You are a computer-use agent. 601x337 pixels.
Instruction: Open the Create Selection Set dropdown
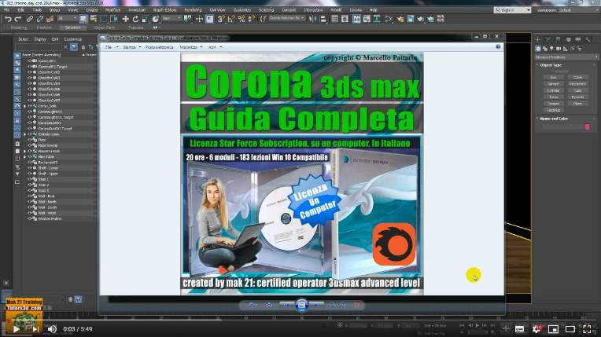(287, 18)
